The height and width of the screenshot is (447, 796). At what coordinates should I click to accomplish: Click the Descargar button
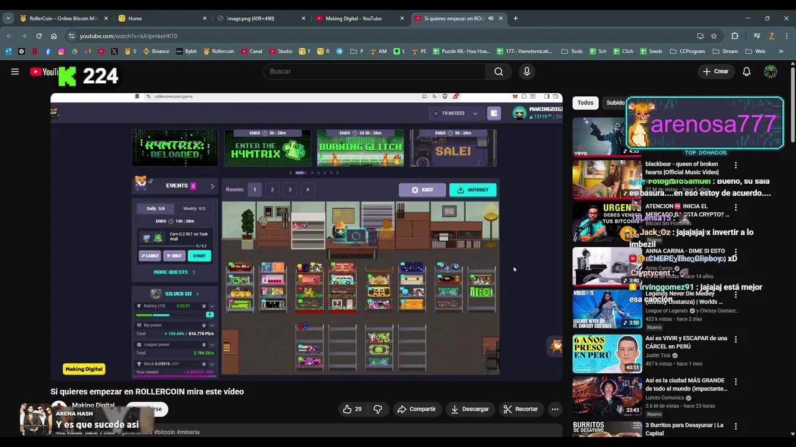point(470,409)
